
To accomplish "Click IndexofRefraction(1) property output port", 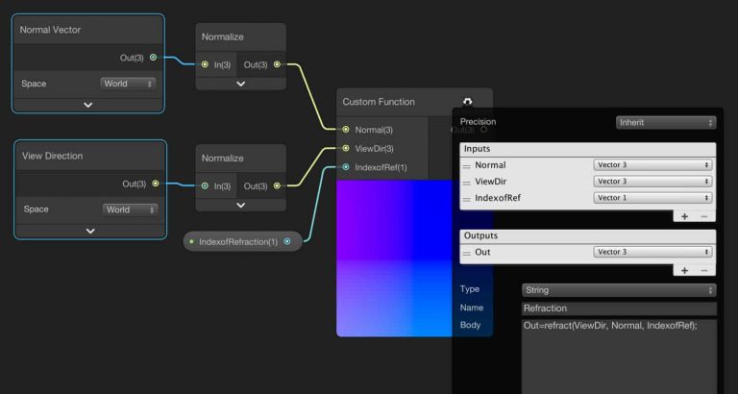I will point(287,241).
